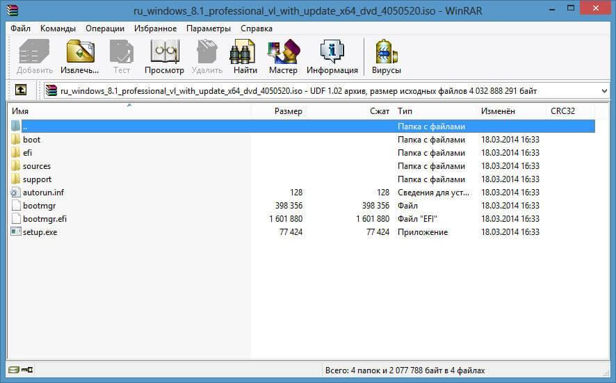Select the 'sources' folder name

(37, 165)
